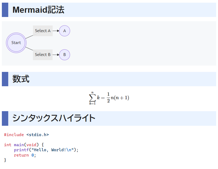
Task: Click the blue bar beside 数式 heading
Action: [x=5, y=79]
